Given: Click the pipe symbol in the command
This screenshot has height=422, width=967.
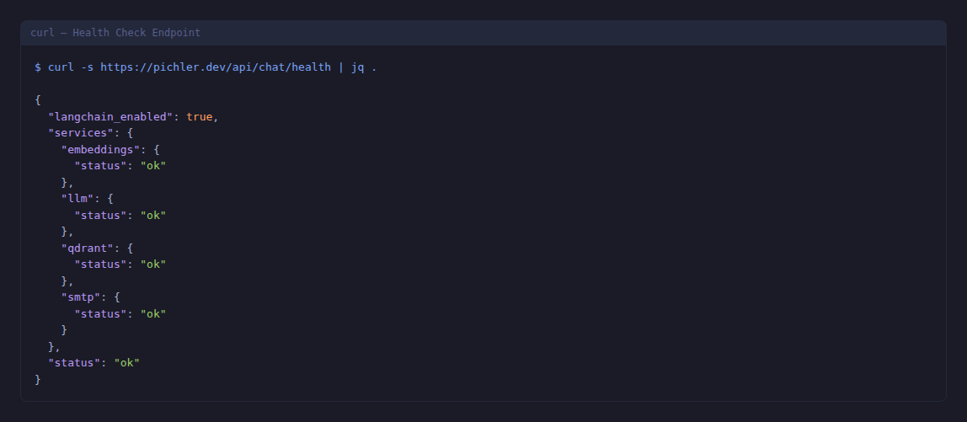Looking at the screenshot, I should coord(341,67).
